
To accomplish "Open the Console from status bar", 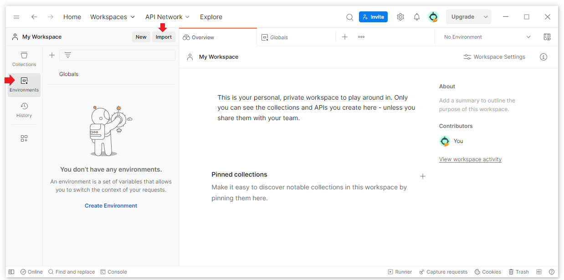I will (x=114, y=272).
